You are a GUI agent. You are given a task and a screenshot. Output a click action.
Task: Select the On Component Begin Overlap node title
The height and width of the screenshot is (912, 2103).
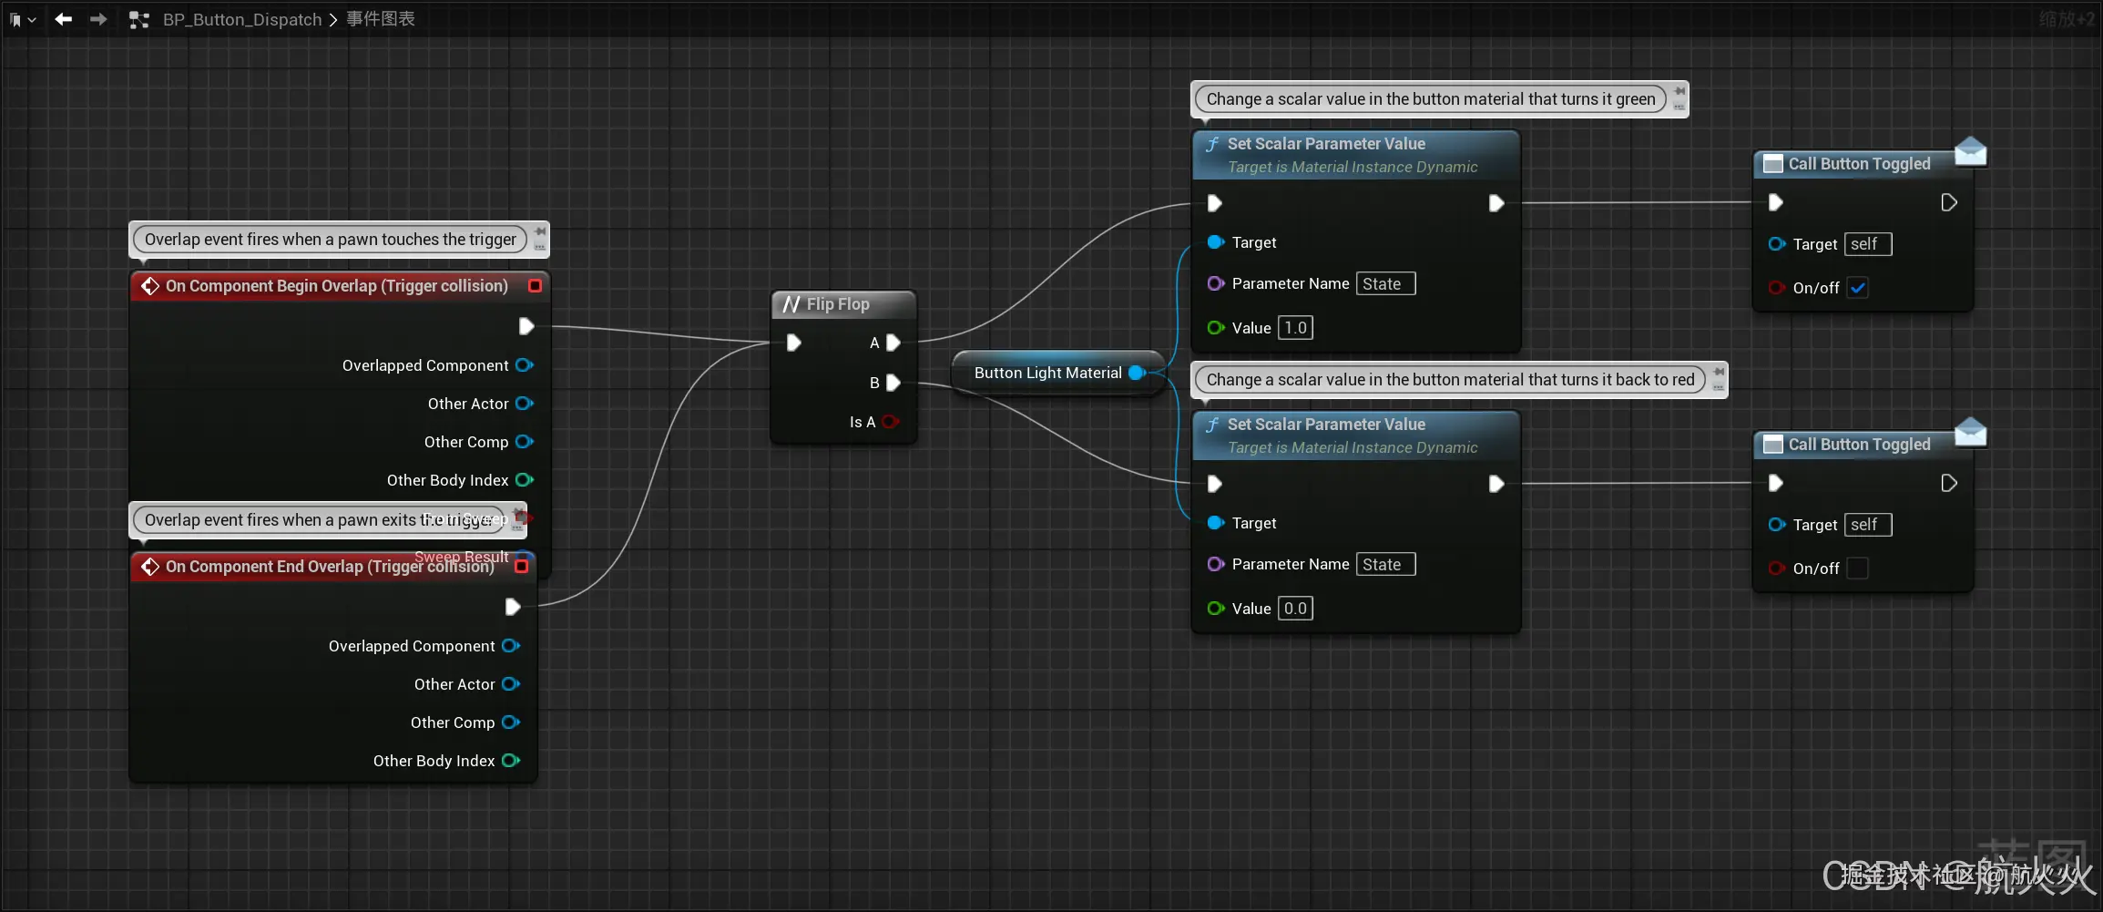coord(337,286)
